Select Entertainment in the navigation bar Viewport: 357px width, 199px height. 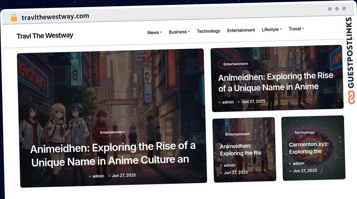241,30
